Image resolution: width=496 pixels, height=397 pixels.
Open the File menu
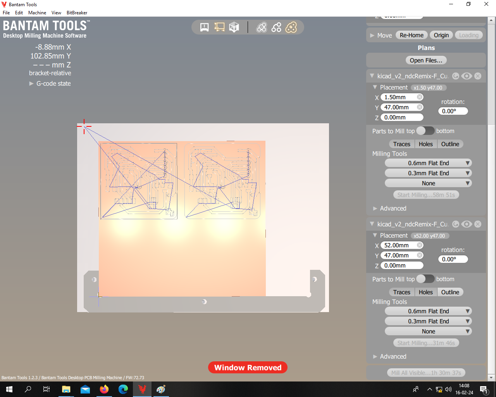(x=6, y=13)
